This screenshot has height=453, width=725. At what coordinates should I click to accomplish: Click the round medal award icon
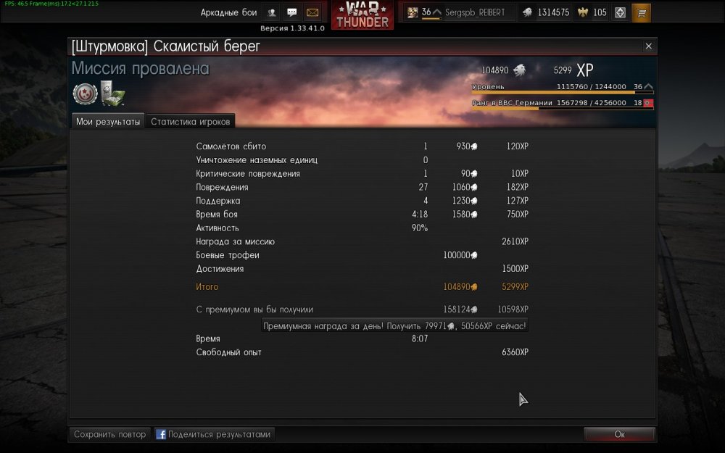pyautogui.click(x=85, y=93)
